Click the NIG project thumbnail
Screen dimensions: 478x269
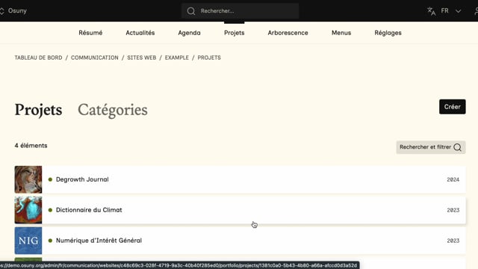(x=28, y=241)
